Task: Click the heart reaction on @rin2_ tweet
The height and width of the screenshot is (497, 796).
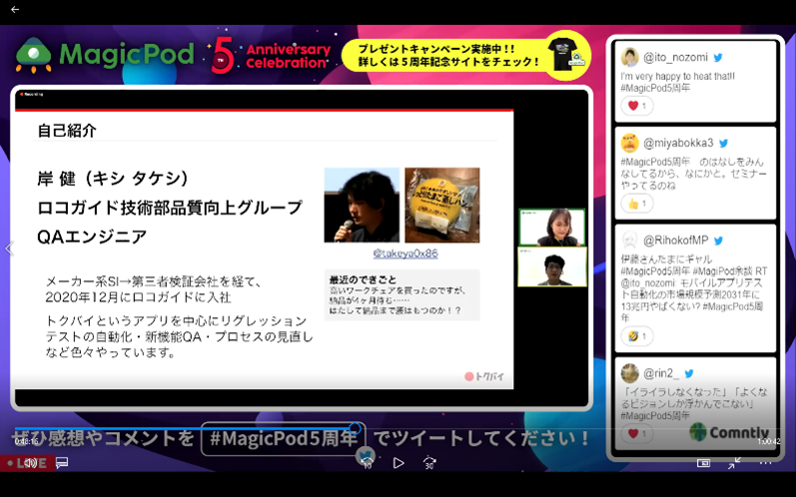Action: [x=636, y=433]
